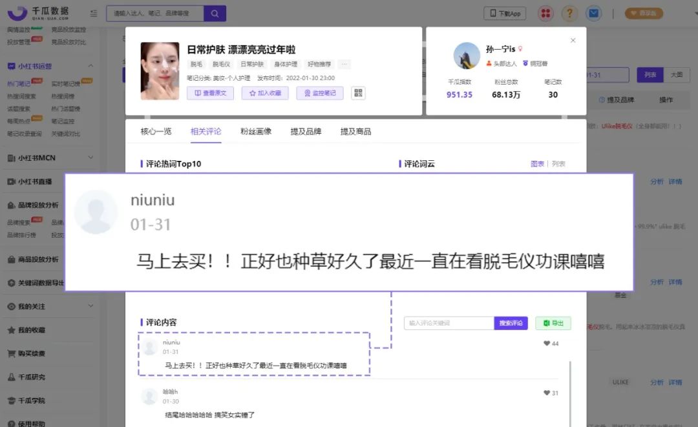The height and width of the screenshot is (427, 698).
Task: Collapse the 小红书运营 sidebar section
Action: 90,65
